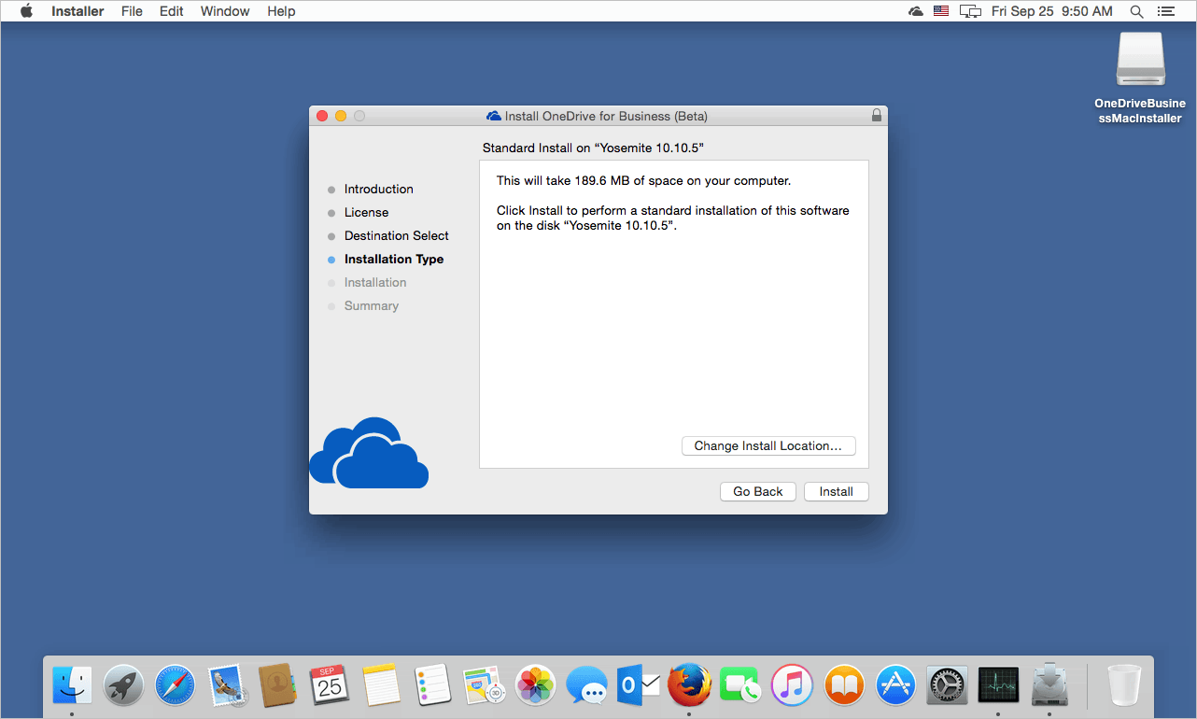This screenshot has width=1197, height=719.
Task: Launch Firefox from the Dock
Action: pos(690,686)
